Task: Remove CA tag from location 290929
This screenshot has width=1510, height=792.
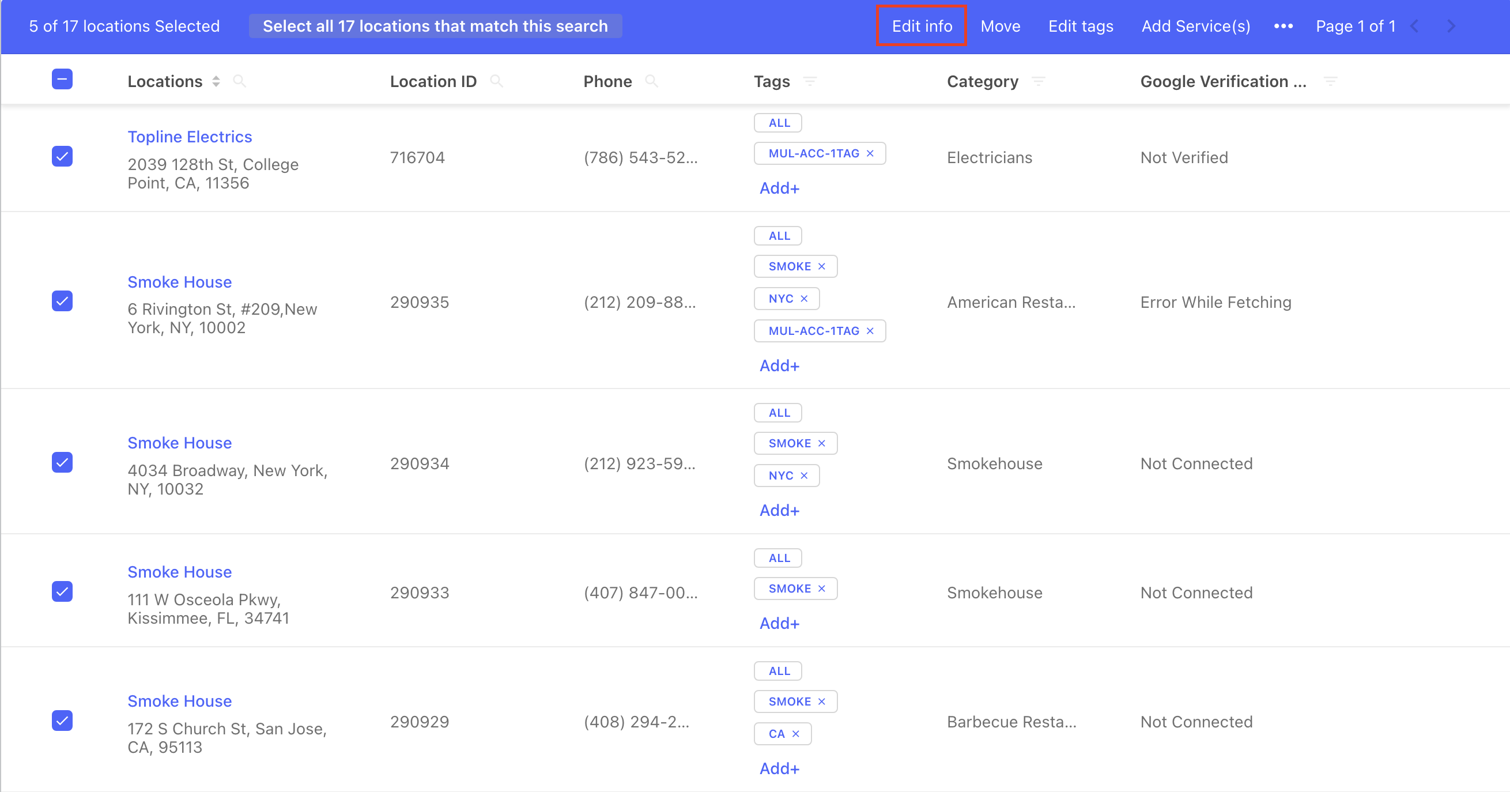Action: click(795, 734)
